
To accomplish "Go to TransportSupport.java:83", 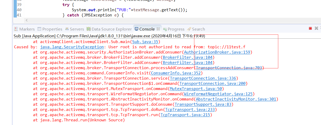I will coord(203,104).
